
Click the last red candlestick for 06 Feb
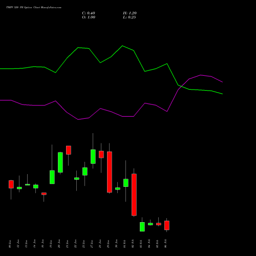tap(167, 225)
